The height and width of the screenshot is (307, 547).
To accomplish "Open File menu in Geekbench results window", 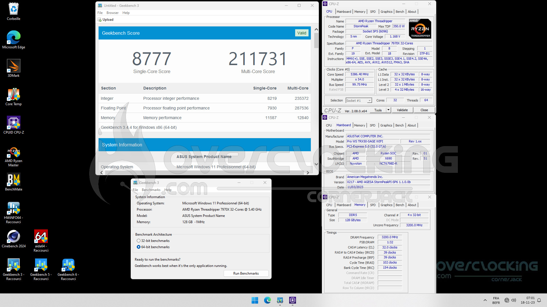I will [100, 13].
